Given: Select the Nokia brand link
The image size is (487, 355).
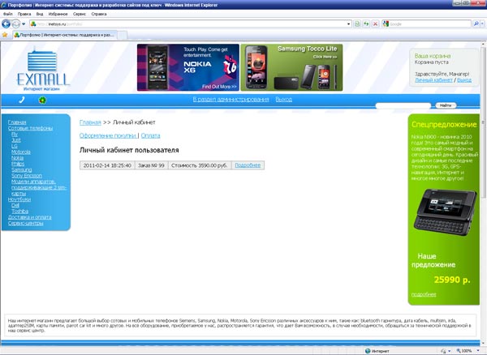Looking at the screenshot, I should [x=17, y=158].
